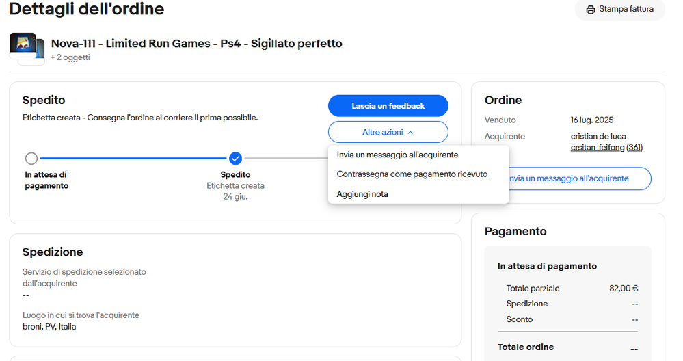Click the Sconto row label
683x361 pixels.
pos(519,319)
